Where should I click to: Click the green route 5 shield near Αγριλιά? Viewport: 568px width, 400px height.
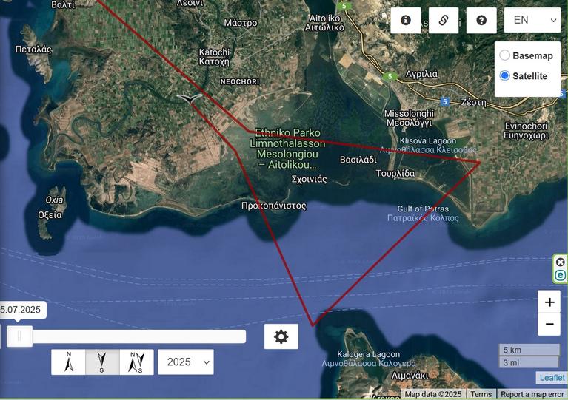390,76
